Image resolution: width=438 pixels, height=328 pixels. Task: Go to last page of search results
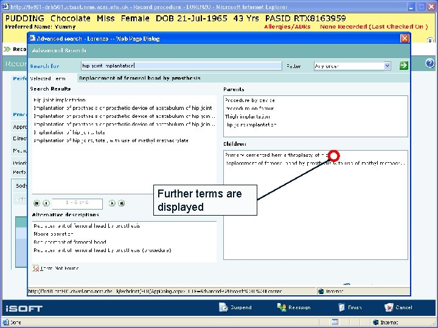pos(122,203)
